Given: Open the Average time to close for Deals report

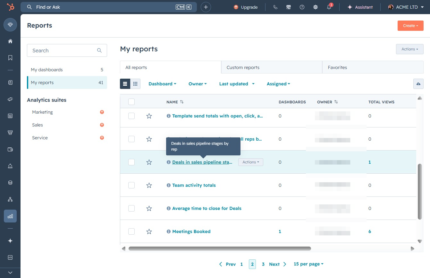Looking at the screenshot, I should [x=207, y=208].
